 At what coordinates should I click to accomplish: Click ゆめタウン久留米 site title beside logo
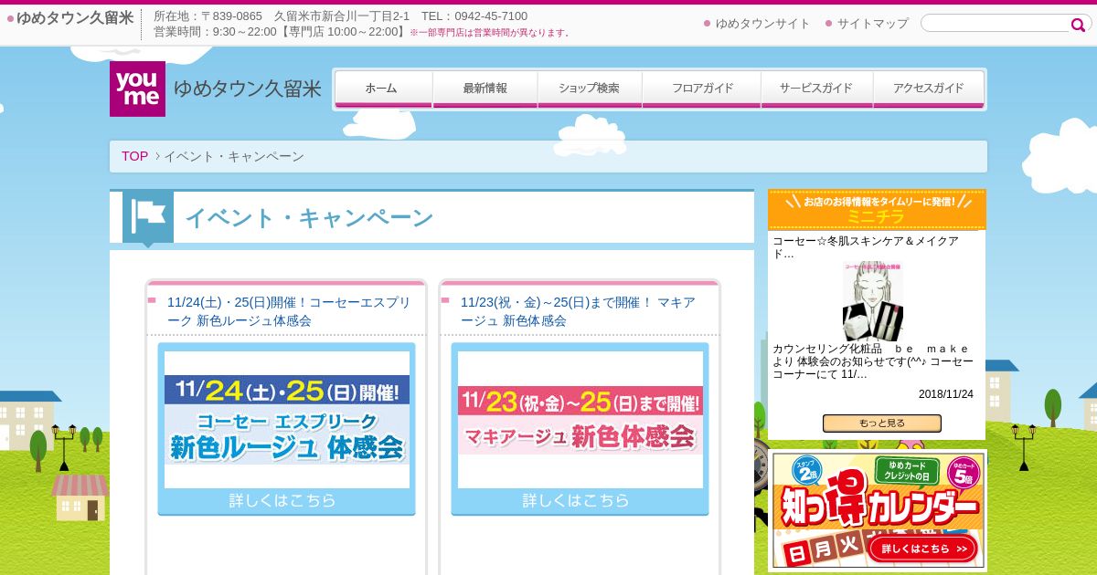pos(248,89)
